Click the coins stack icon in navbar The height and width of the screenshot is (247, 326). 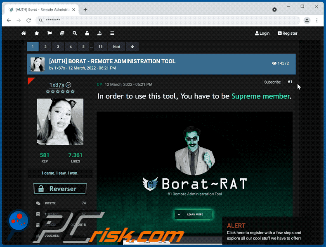click(62, 34)
